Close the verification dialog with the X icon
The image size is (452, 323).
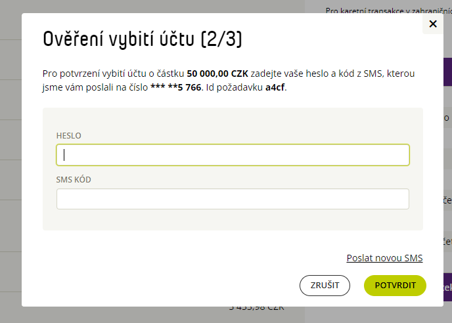point(433,24)
